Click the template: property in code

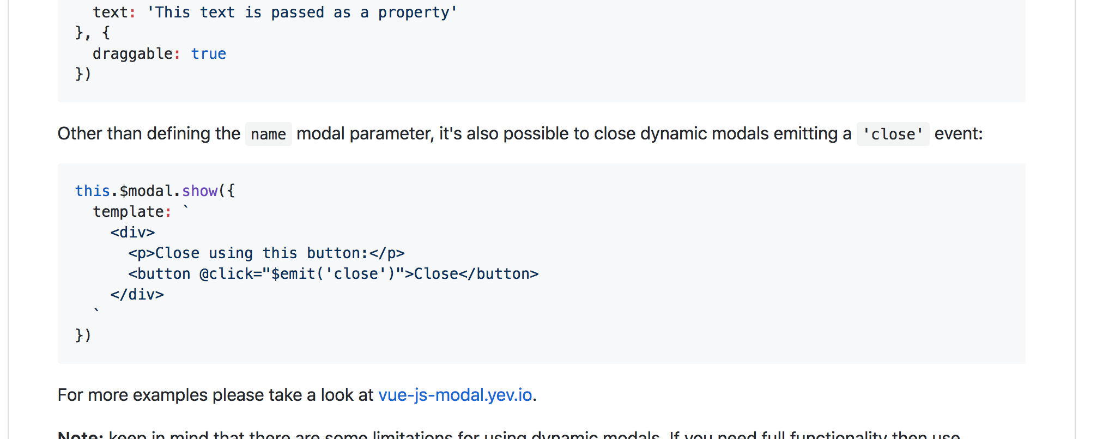coord(132,212)
